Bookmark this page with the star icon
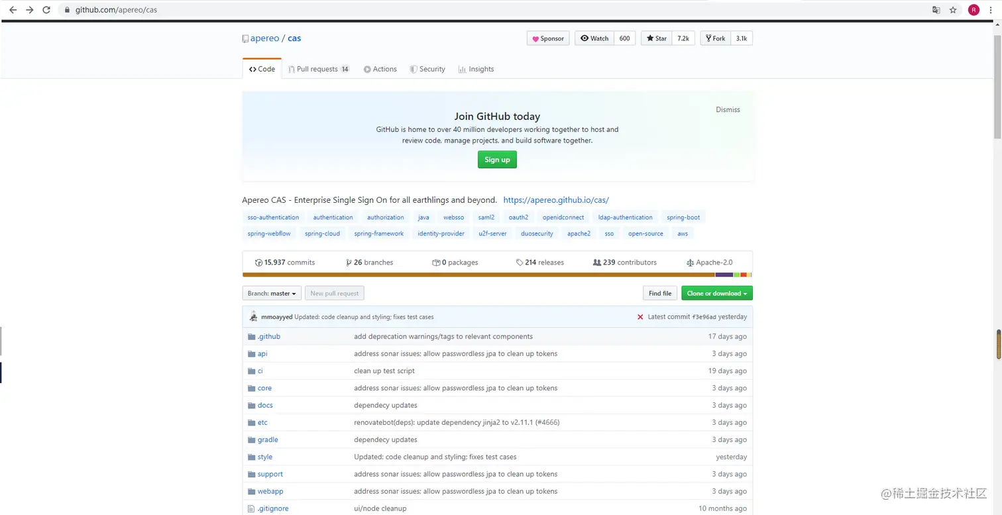This screenshot has height=515, width=1002. click(x=953, y=10)
